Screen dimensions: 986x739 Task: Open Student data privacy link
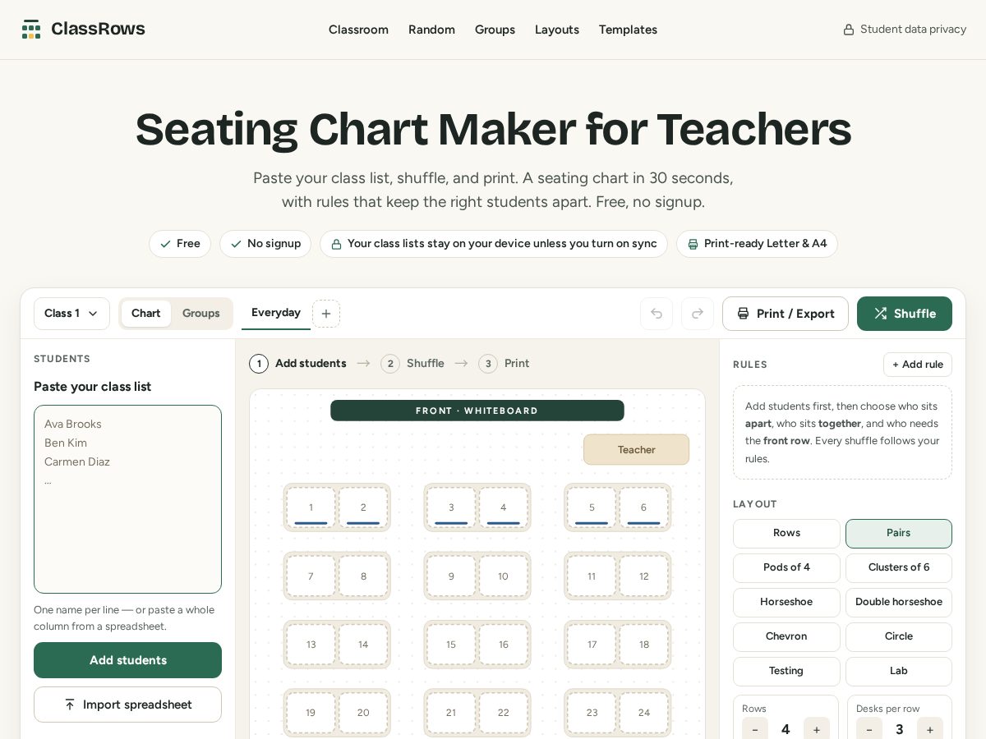[x=905, y=30]
